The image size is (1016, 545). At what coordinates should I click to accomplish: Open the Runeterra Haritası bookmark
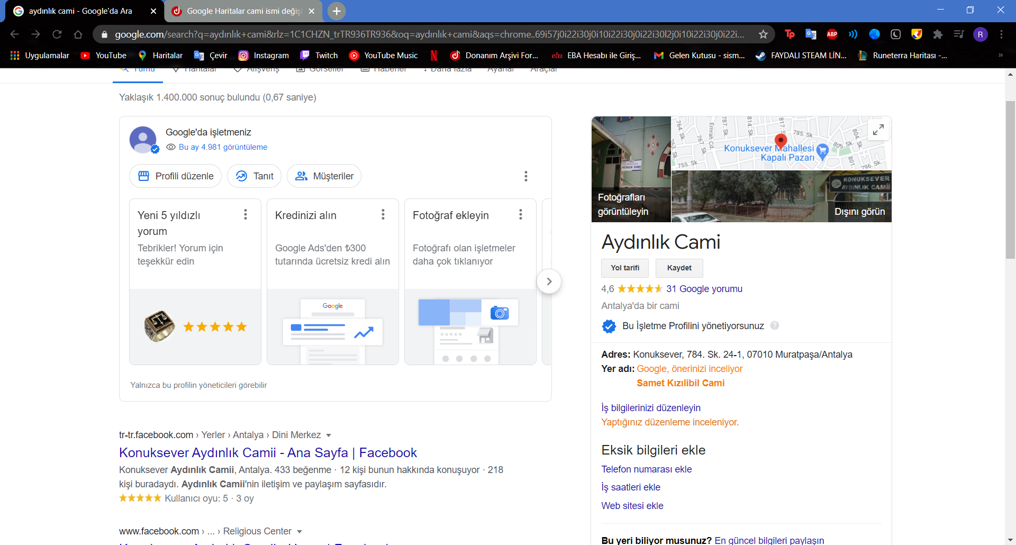902,56
